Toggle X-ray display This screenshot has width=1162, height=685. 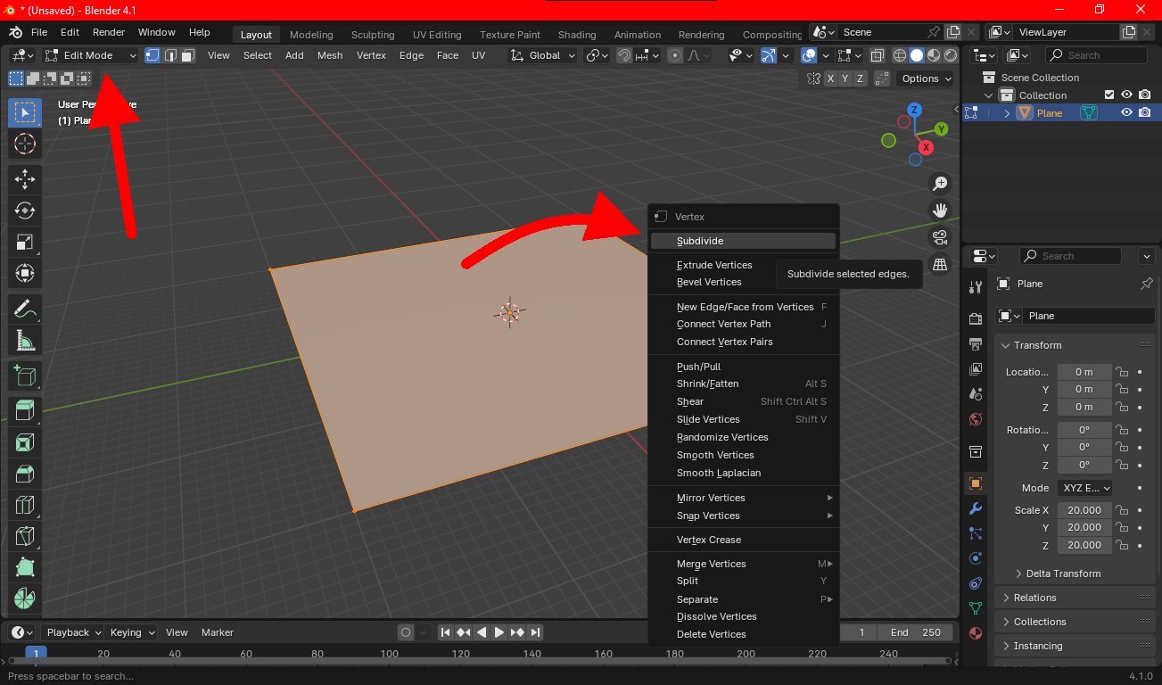(x=878, y=55)
